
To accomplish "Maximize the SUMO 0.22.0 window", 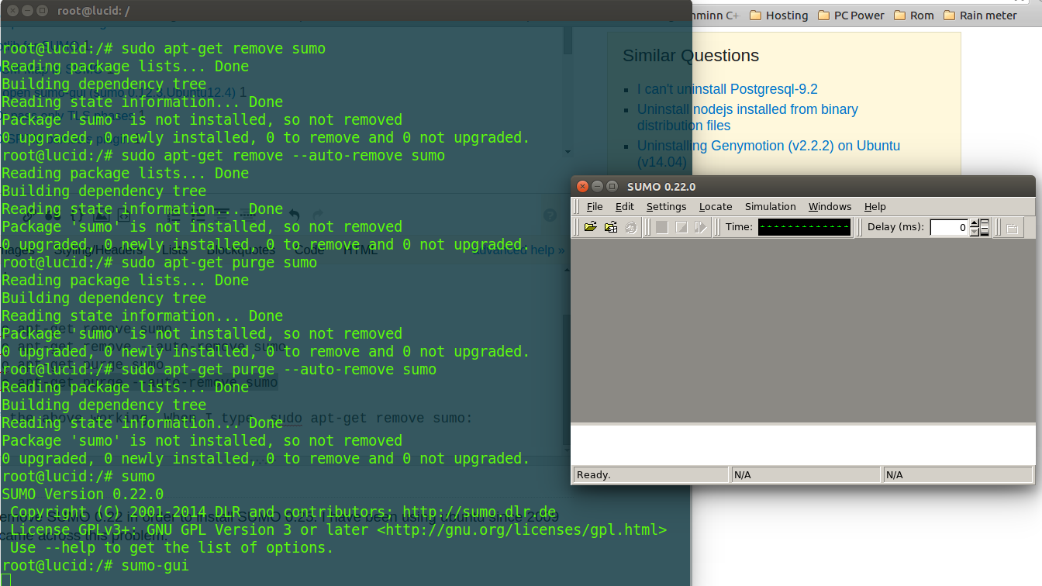I will 612,186.
